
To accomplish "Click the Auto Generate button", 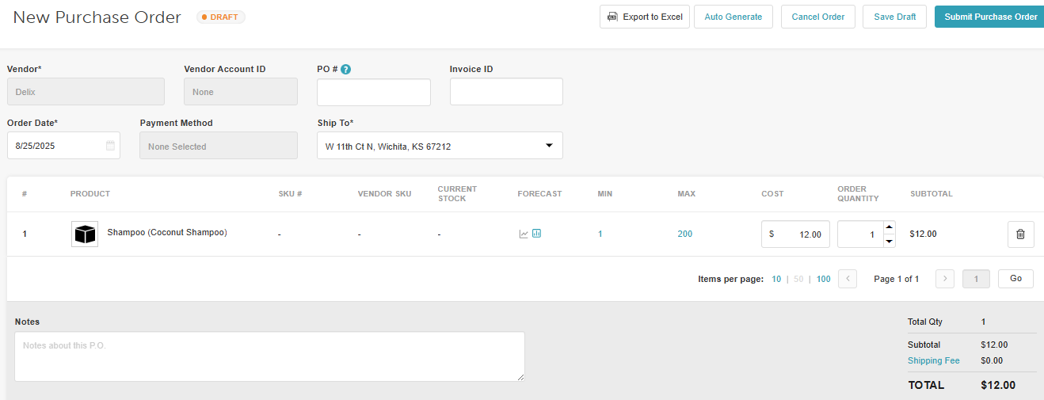I will click(733, 17).
